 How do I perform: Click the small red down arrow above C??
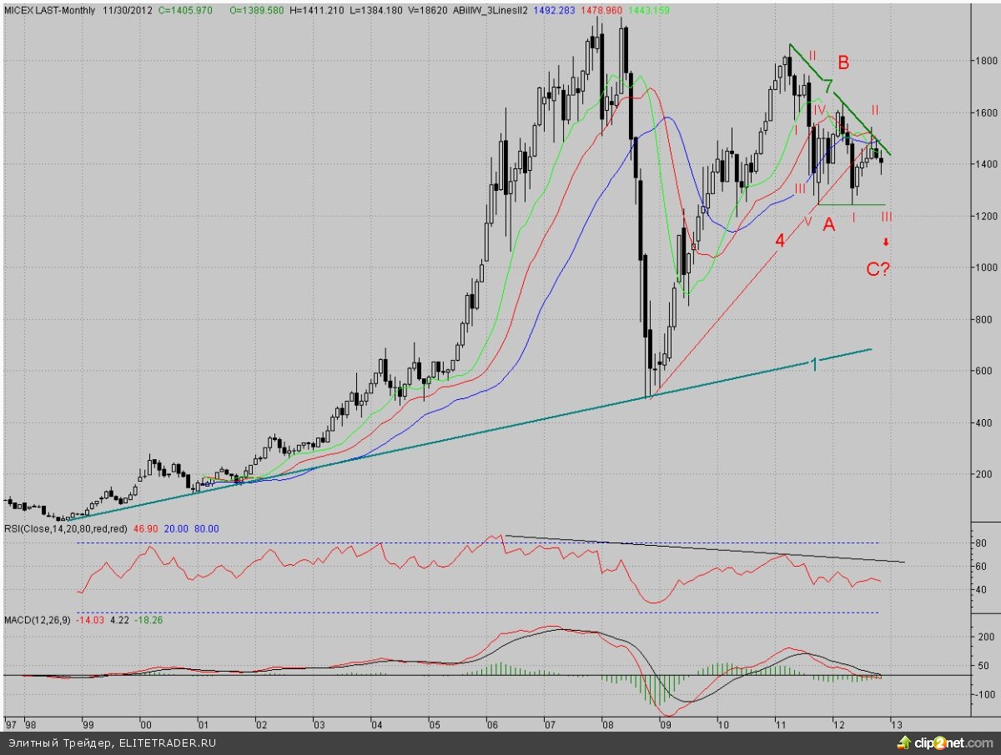(x=886, y=242)
